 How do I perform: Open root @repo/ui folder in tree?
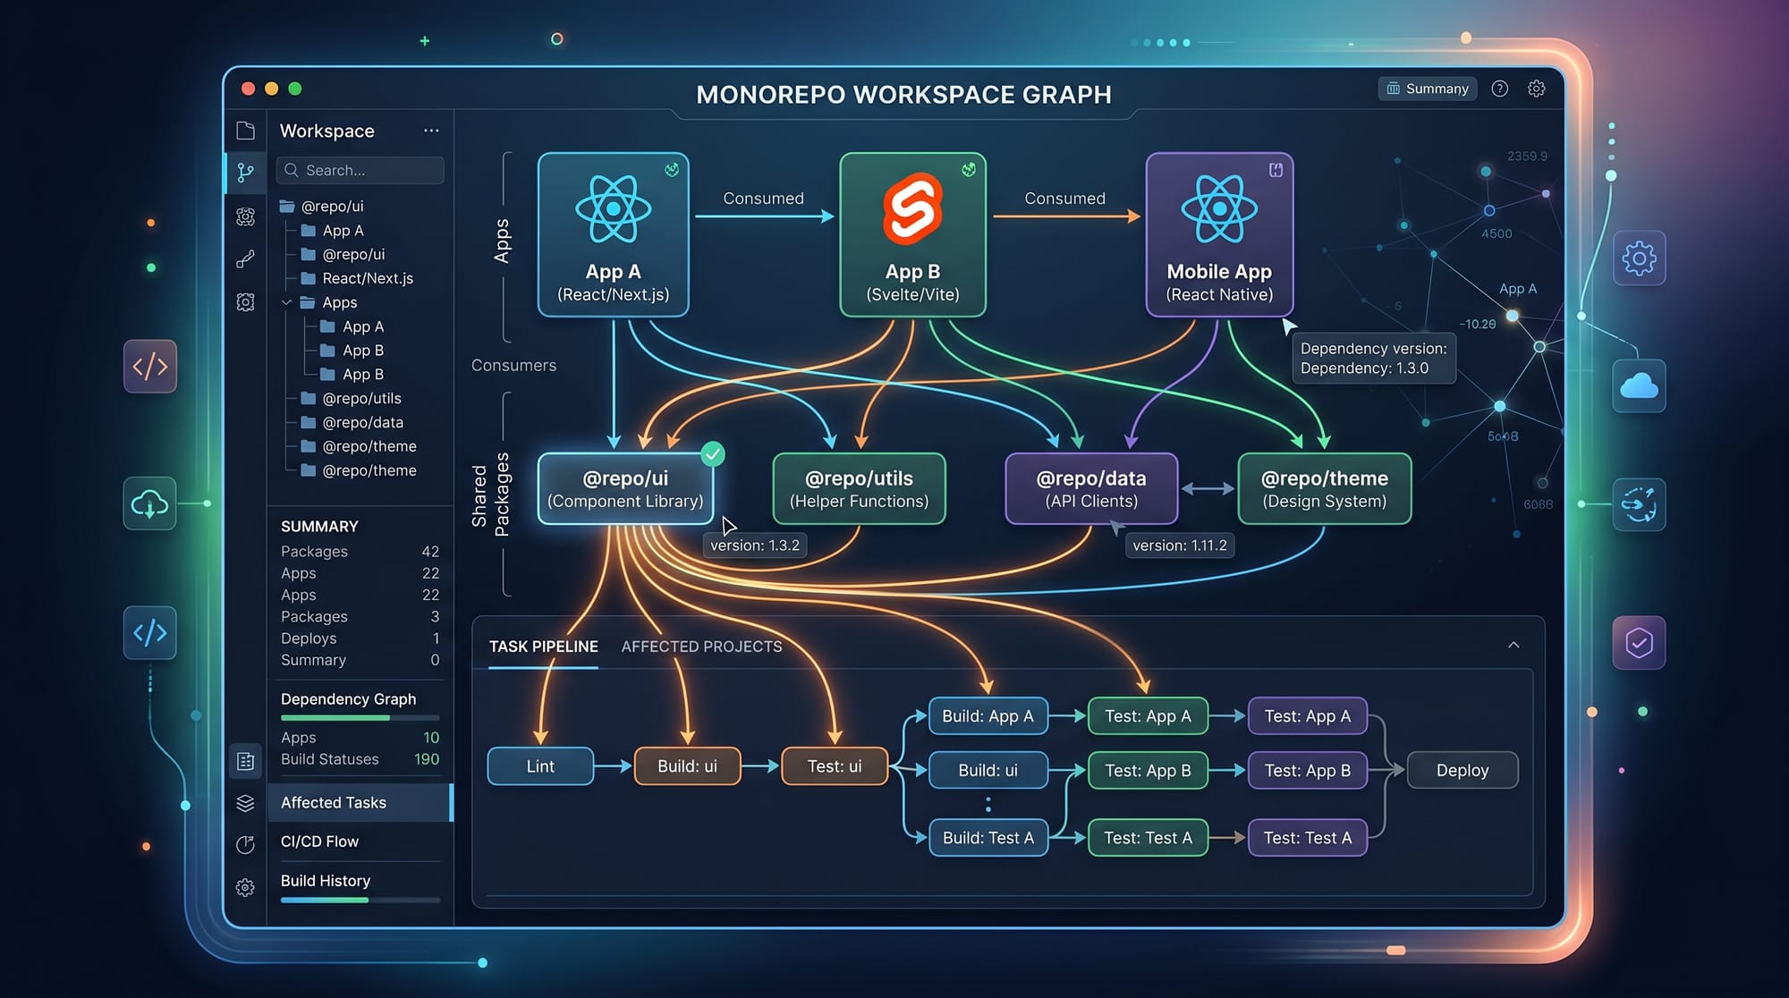coord(322,207)
